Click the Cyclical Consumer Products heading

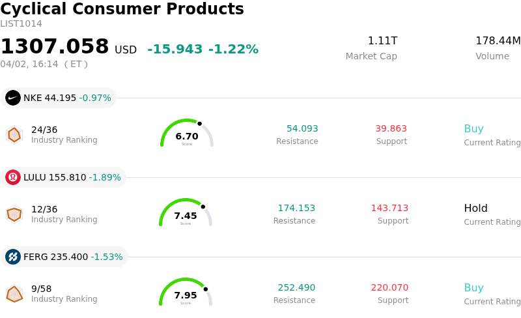point(122,9)
